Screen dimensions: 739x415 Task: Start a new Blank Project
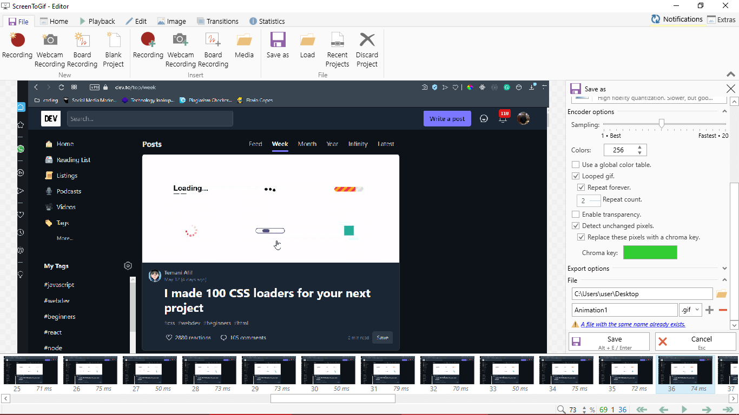[114, 41]
